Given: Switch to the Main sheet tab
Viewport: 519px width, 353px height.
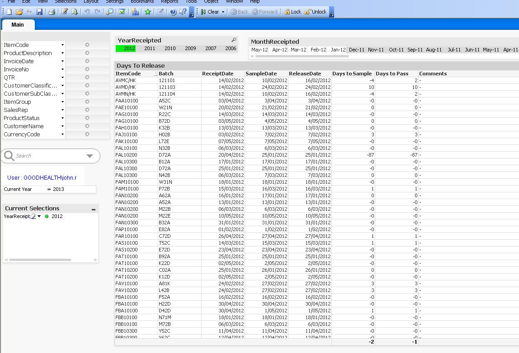Looking at the screenshot, I should tap(18, 24).
